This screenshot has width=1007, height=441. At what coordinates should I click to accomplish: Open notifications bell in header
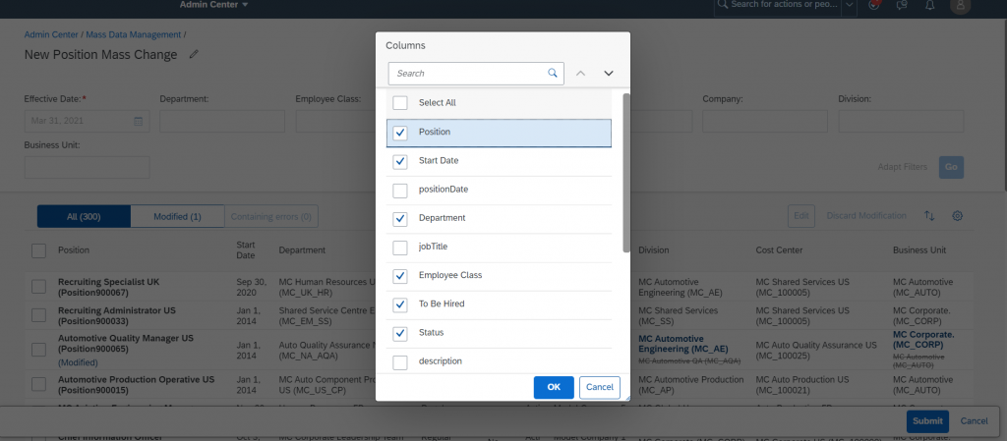[930, 5]
